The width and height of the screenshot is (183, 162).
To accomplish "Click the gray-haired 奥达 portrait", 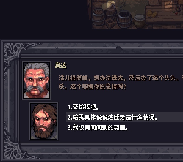I will coord(36,80).
